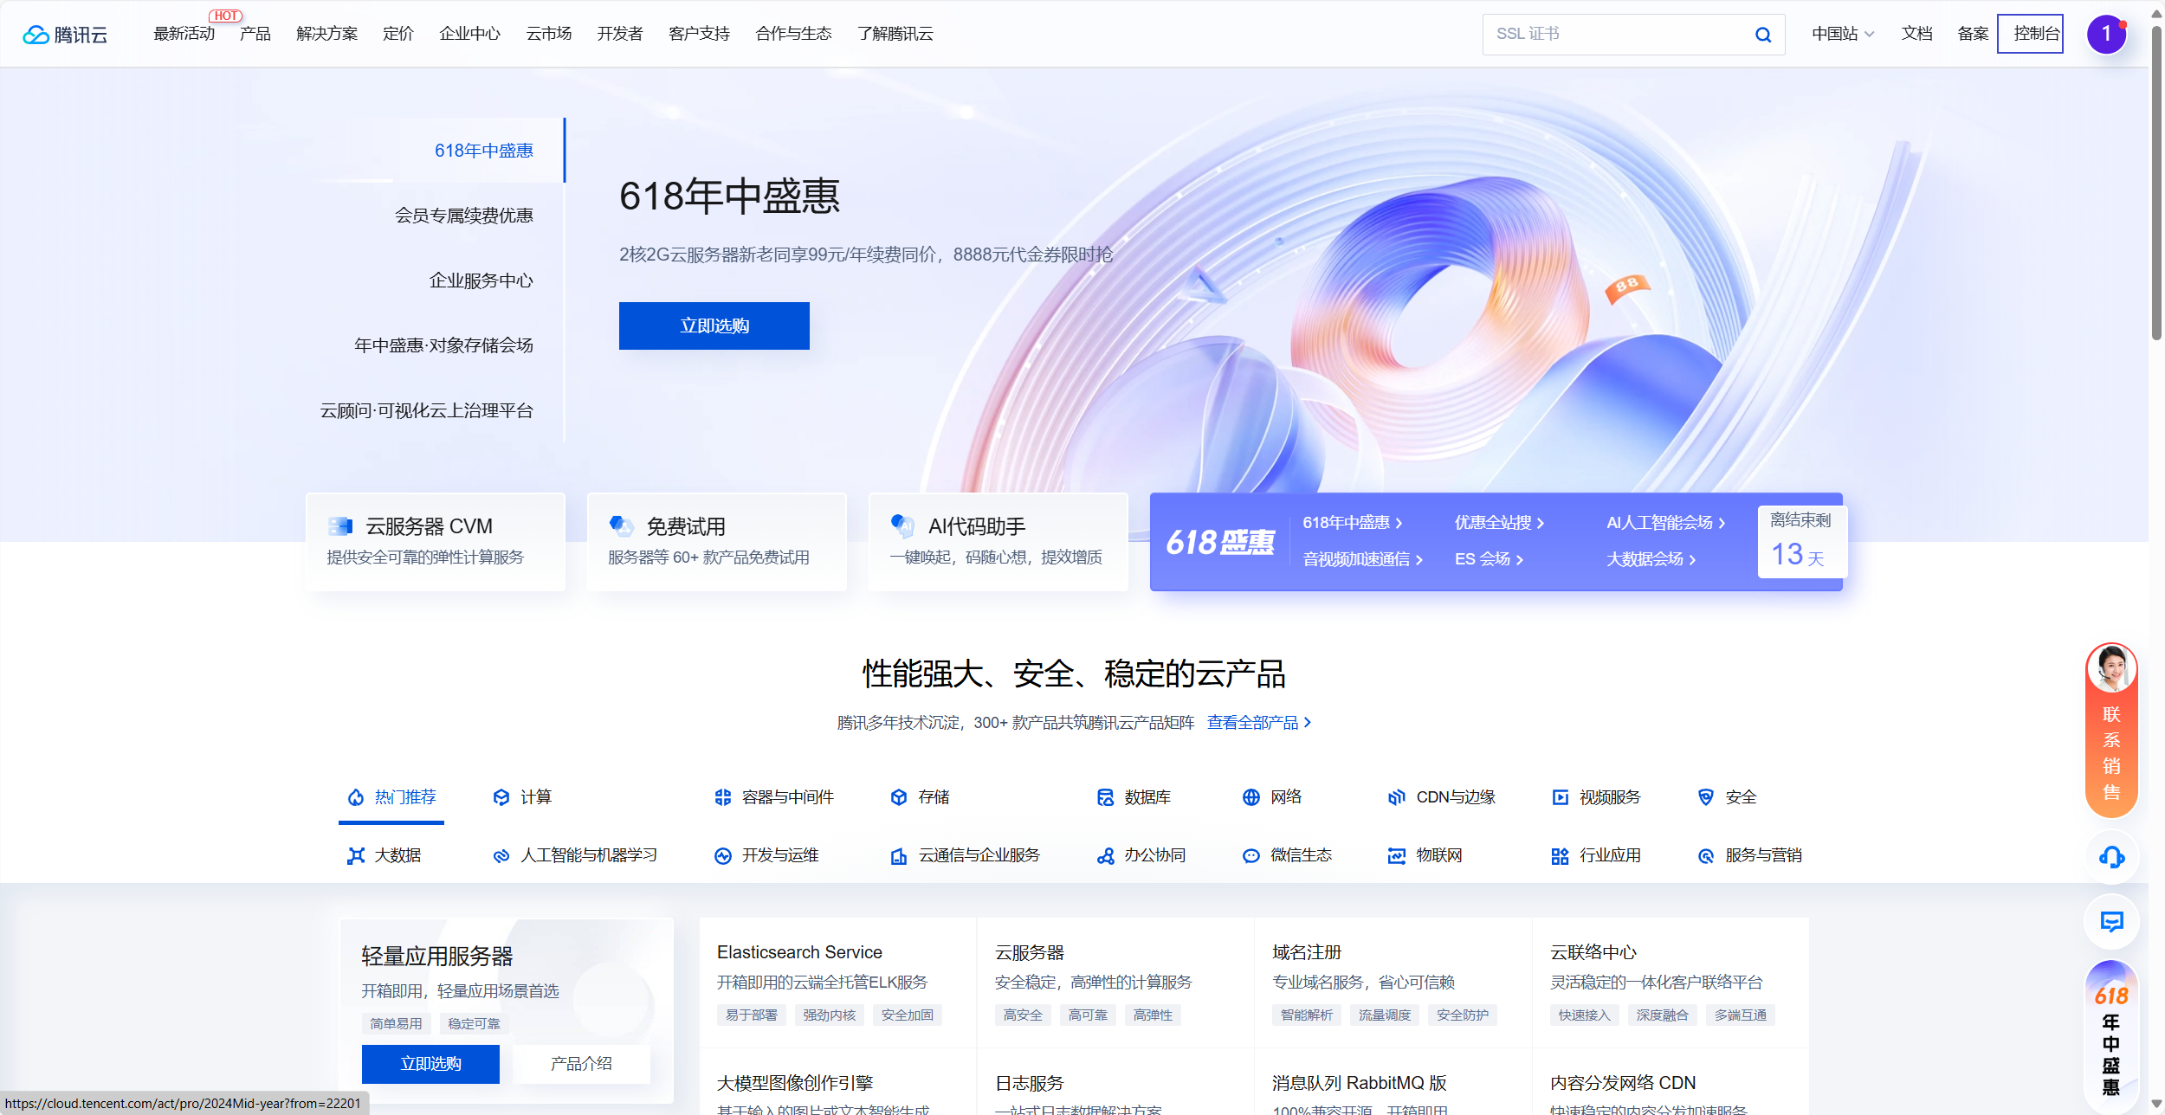Open the 解决方案 navigation menu
The image size is (2165, 1115).
point(326,34)
